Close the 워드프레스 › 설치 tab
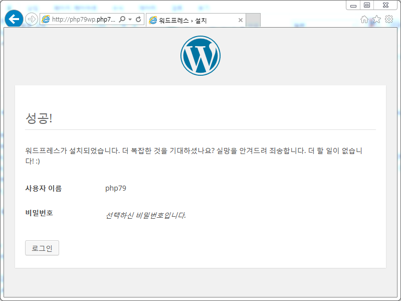 coord(241,20)
